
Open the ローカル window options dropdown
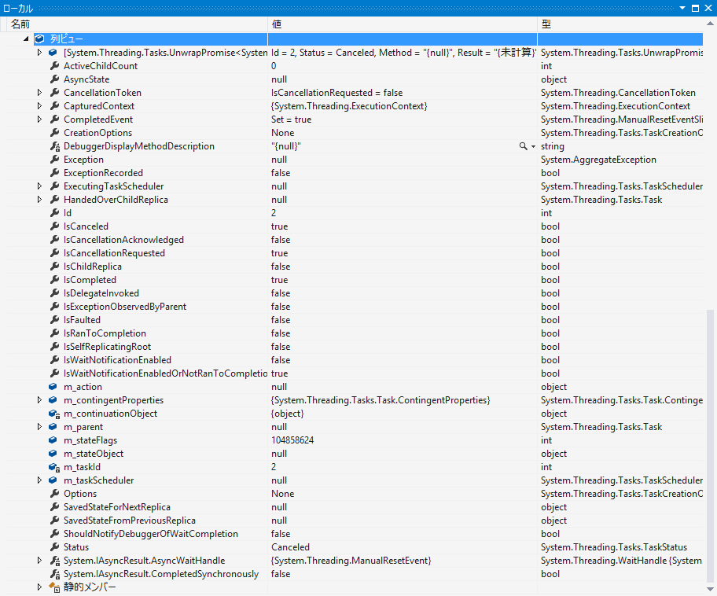682,8
